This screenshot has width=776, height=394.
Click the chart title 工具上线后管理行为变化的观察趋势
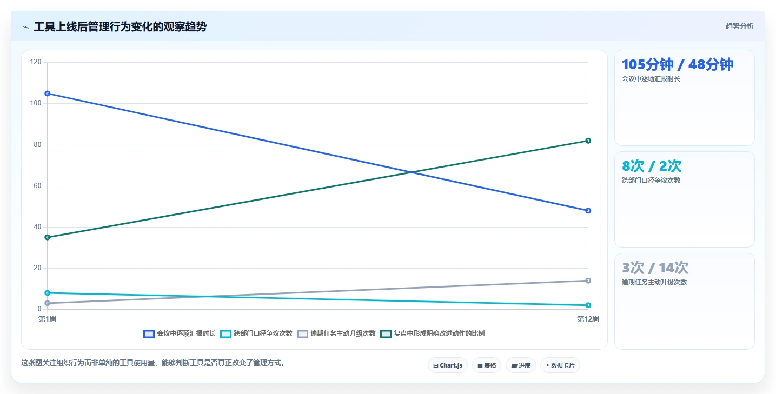120,26
